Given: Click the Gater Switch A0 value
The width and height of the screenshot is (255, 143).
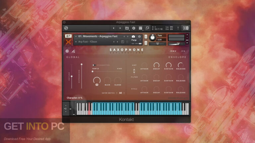Looking at the screenshot, I should point(121,93).
